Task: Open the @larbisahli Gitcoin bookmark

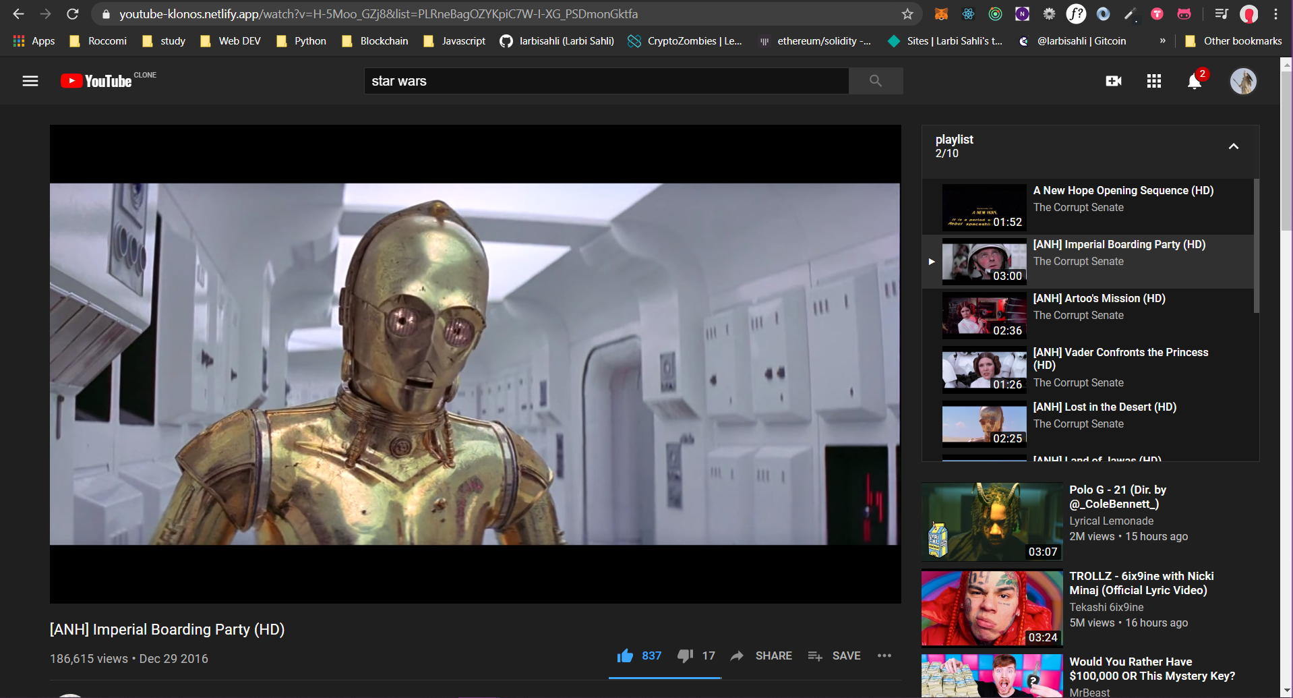Action: click(x=1072, y=40)
